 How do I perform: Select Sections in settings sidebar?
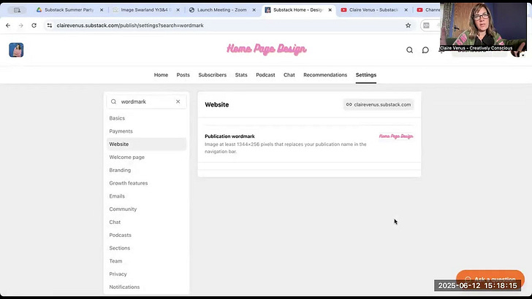pyautogui.click(x=147, y=248)
